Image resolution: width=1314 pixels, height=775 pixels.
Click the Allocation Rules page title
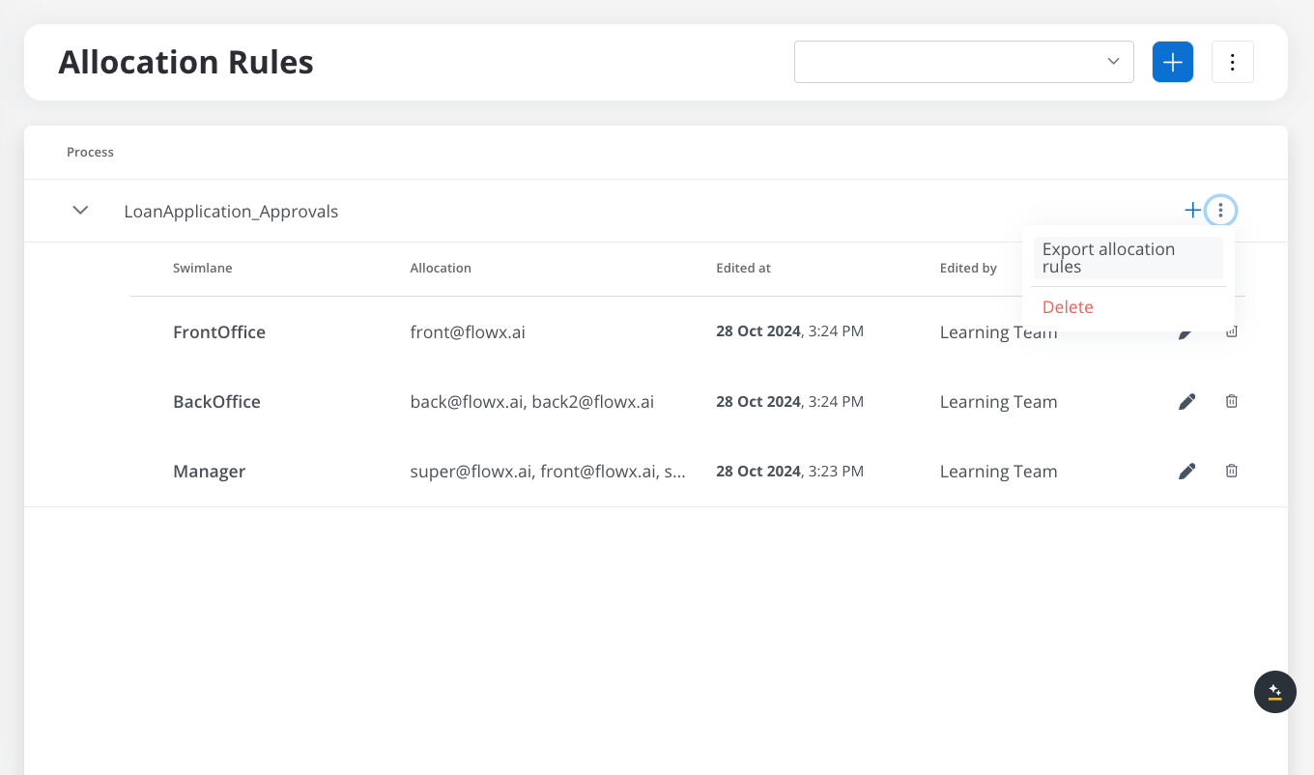pyautogui.click(x=186, y=62)
